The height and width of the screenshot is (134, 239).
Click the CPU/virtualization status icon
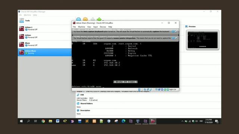tap(162, 89)
